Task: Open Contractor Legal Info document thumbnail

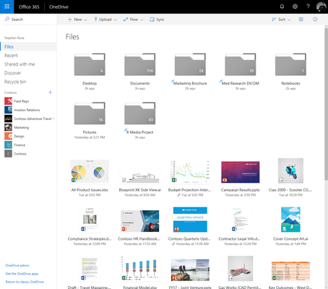Action: 241,220
